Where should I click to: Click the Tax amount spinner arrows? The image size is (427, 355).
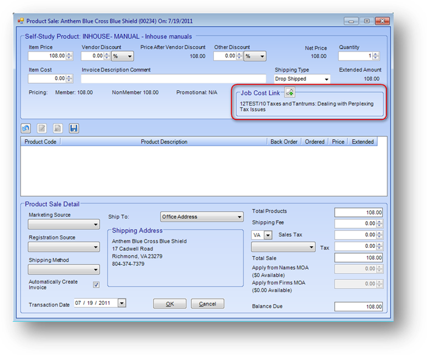click(380, 246)
